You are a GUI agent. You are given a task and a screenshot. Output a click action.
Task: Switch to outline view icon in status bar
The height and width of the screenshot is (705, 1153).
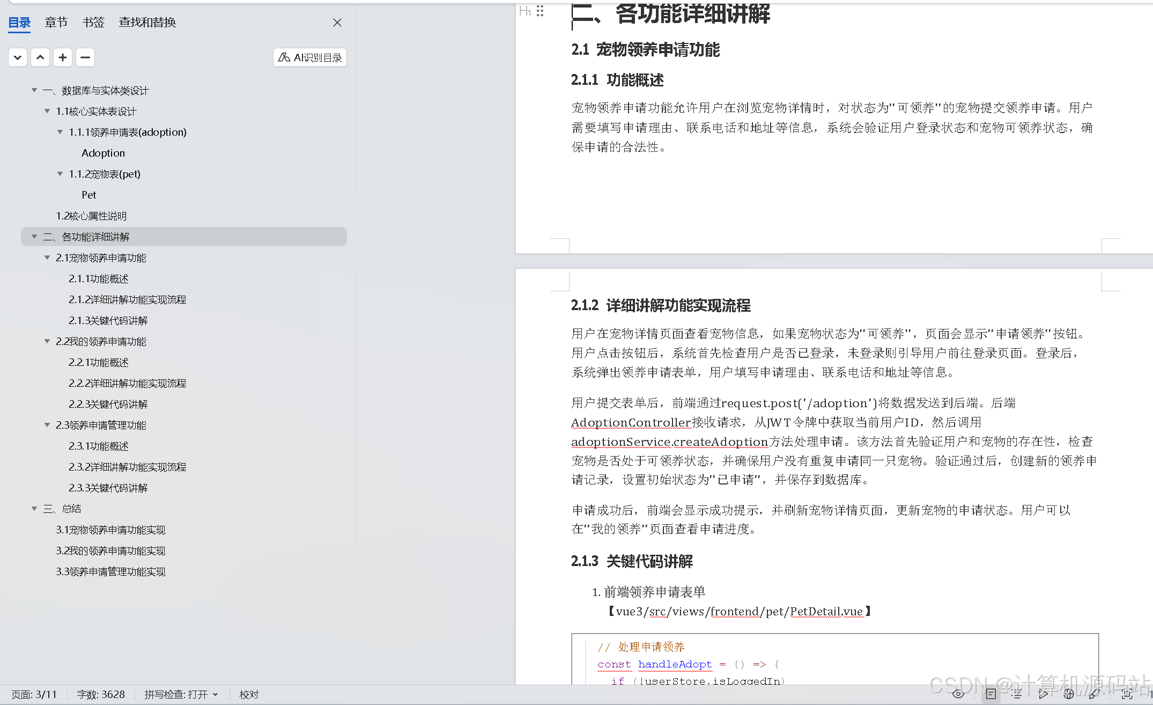coord(1017,694)
